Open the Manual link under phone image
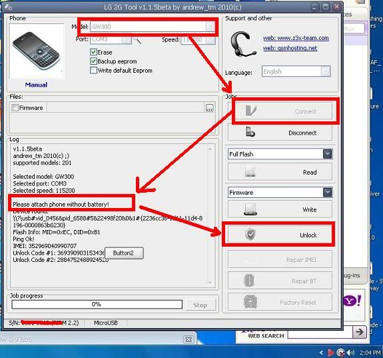The width and height of the screenshot is (383, 358). point(36,85)
